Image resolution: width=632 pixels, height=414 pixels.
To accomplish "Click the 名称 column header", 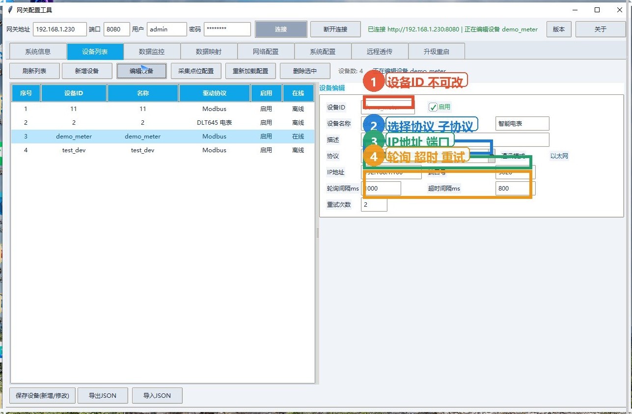I will pyautogui.click(x=143, y=93).
